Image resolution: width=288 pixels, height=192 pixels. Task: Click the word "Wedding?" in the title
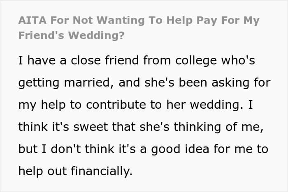pyautogui.click(x=97, y=35)
